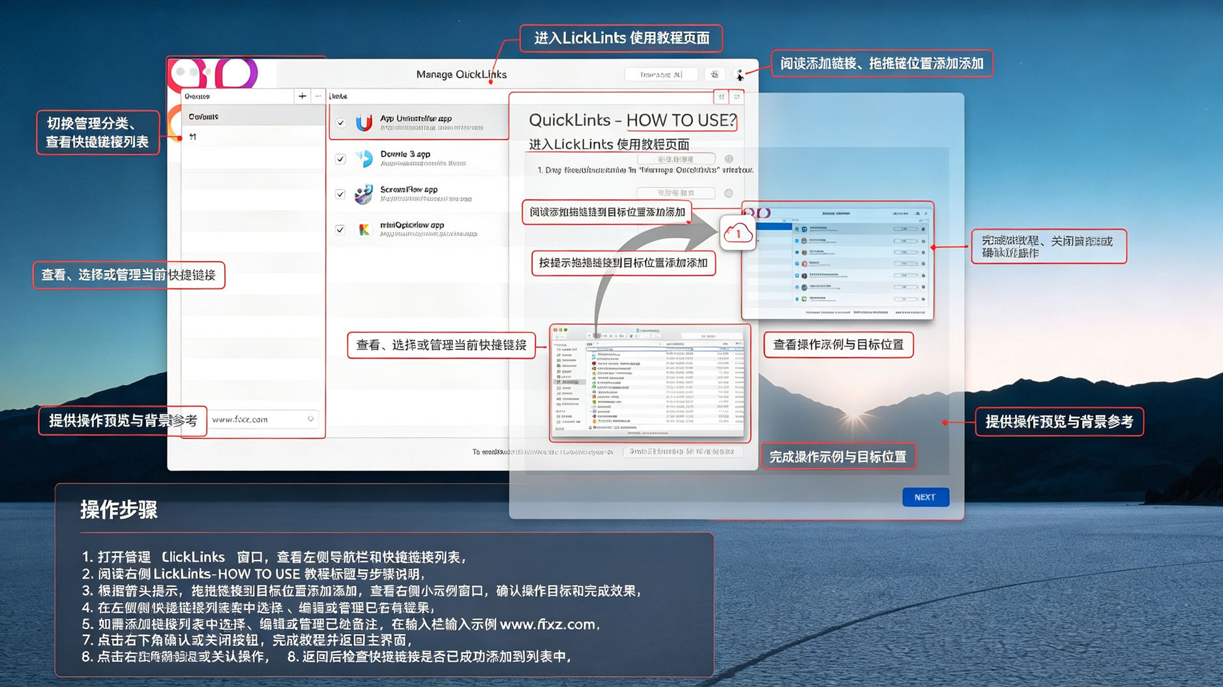1223x687 pixels.
Task: Click the Links column header
Action: pyautogui.click(x=338, y=96)
